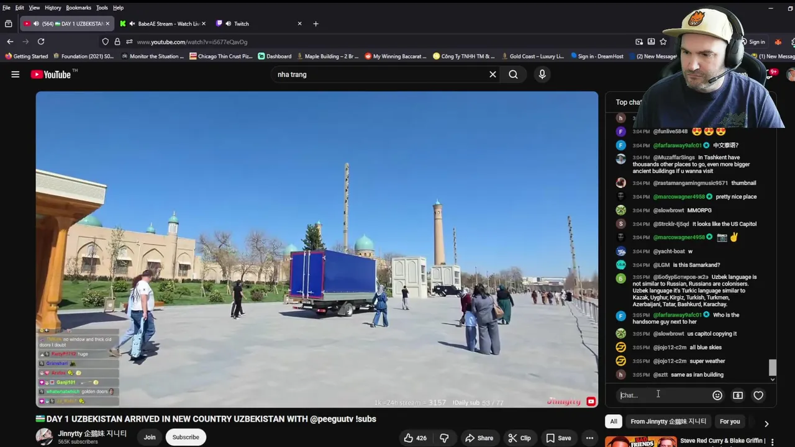
Task: Open the File menu
Action: pos(6,7)
